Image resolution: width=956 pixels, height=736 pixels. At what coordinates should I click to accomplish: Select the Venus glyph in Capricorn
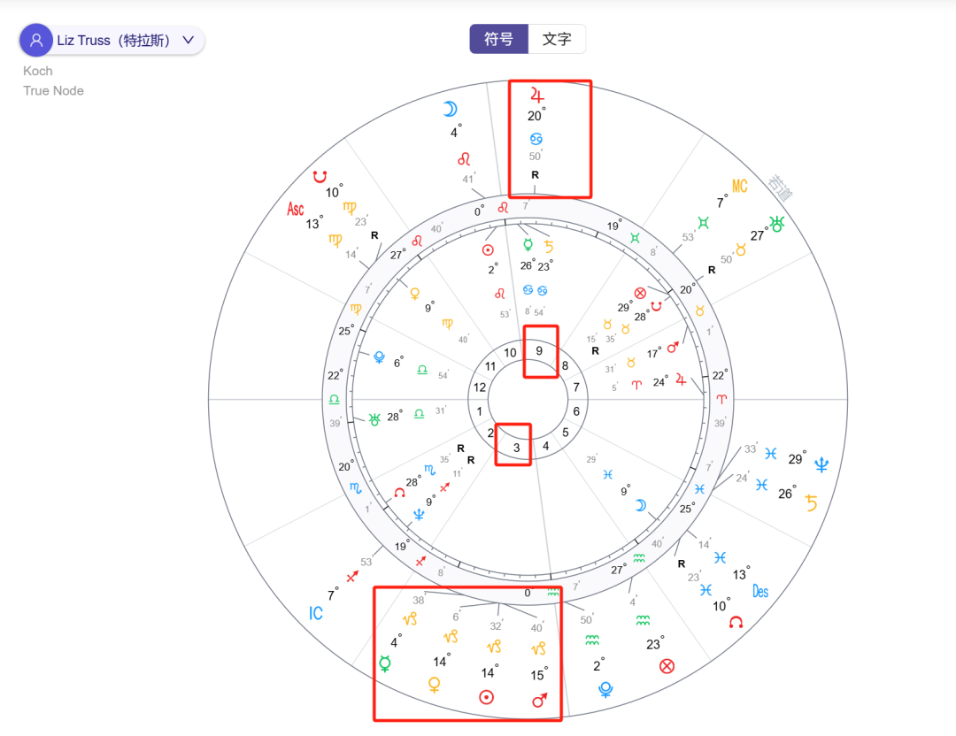436,686
